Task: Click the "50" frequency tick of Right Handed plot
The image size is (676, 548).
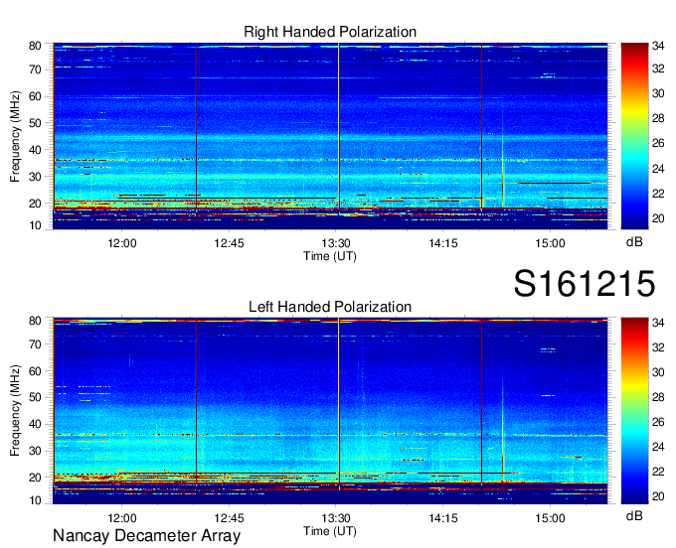Action: (35, 123)
